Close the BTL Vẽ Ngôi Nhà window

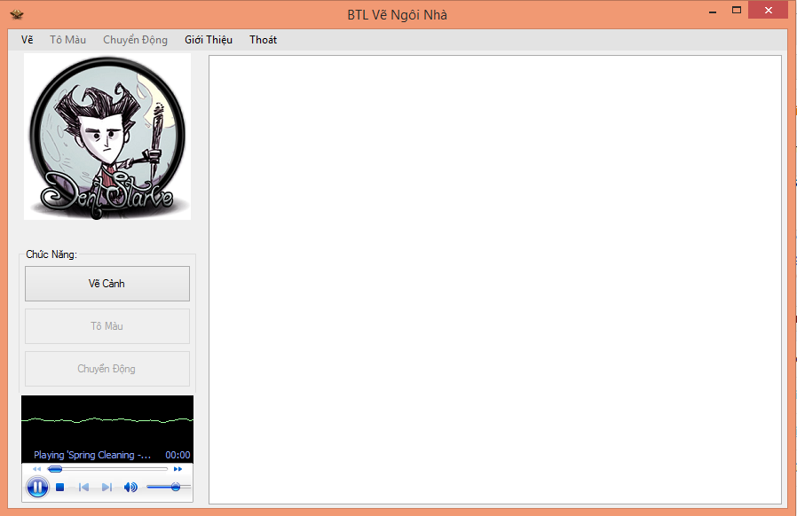pyautogui.click(x=768, y=10)
